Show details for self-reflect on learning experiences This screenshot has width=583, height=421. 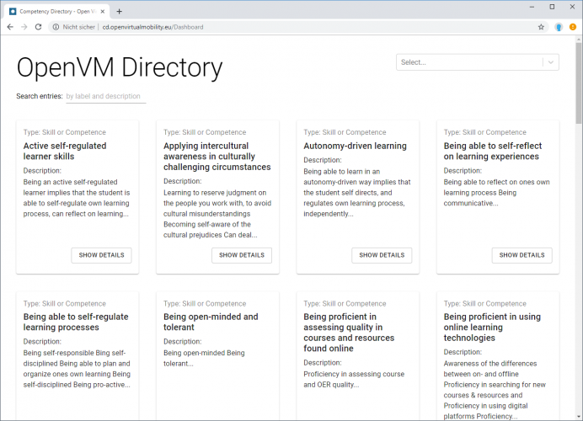click(522, 255)
